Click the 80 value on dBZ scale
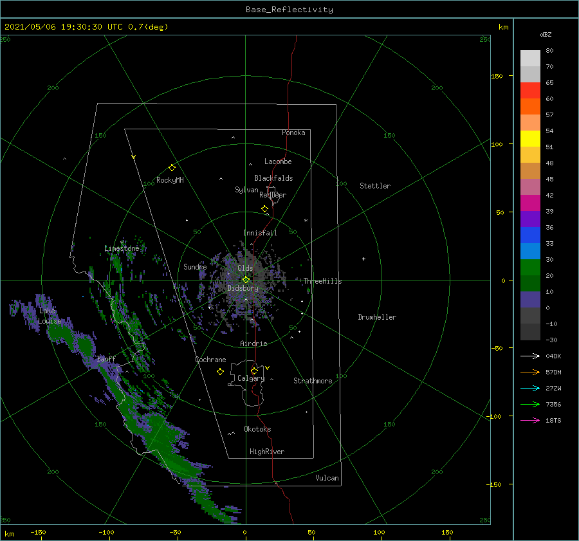The width and height of the screenshot is (579, 541). (549, 51)
